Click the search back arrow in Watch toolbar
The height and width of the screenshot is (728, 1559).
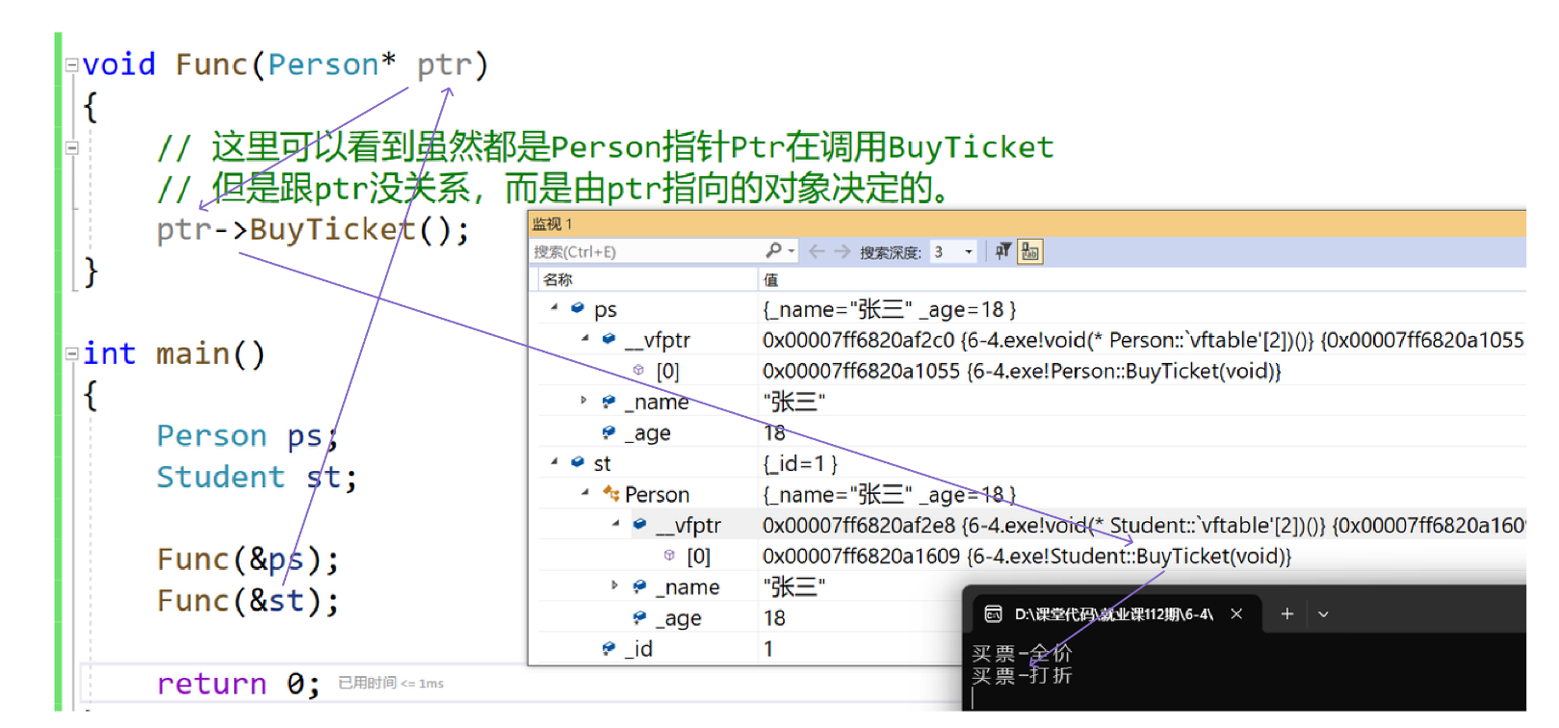click(x=818, y=251)
